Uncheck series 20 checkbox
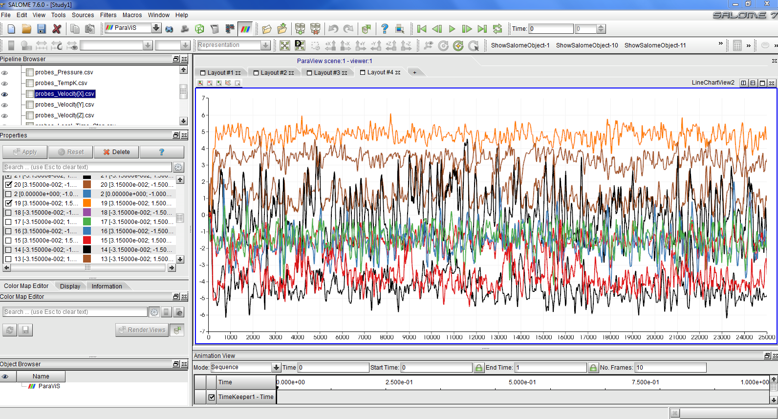778x419 pixels. click(8, 185)
